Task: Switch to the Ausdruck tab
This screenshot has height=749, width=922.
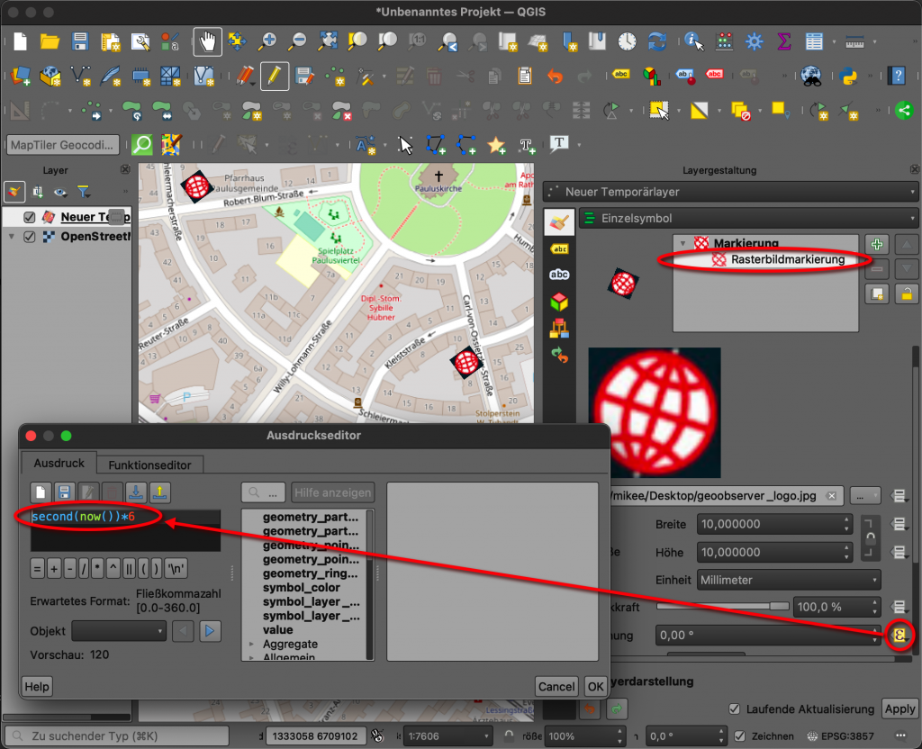Action: [x=59, y=463]
